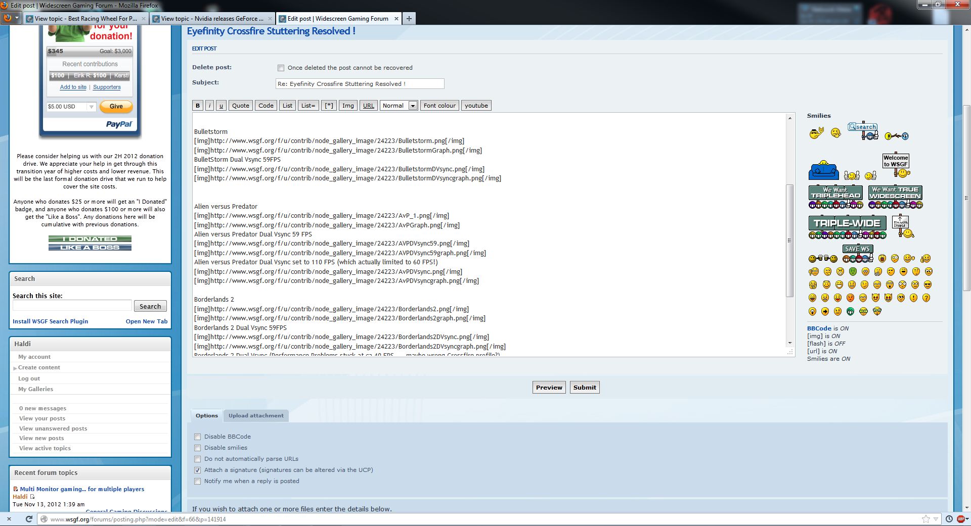Click the browser page vertical scrollbar thumb
Image resolution: width=971 pixels, height=526 pixels.
pyautogui.click(x=966, y=198)
